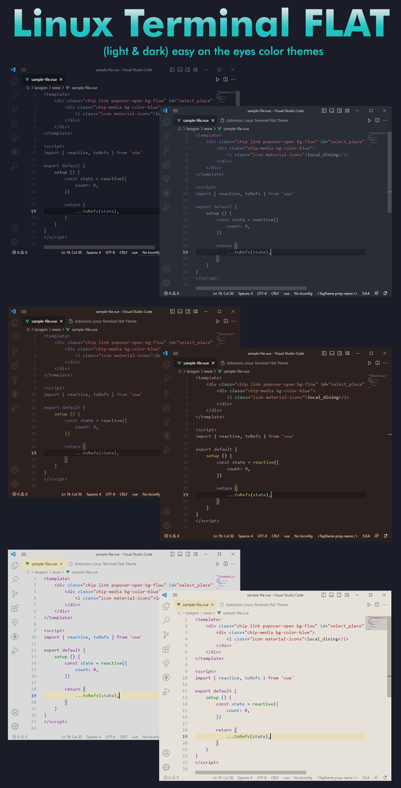Viewport: 401px width, 788px height.
Task: Toggle Primary Side Bar in dark-blue front window
Action: pyautogui.click(x=324, y=111)
